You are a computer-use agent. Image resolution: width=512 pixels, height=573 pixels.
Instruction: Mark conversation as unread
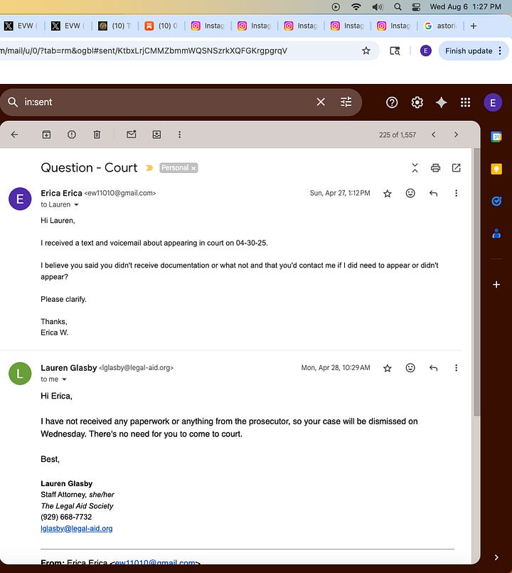click(132, 135)
